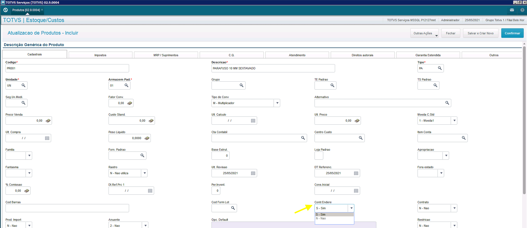
Task: Expand the Tipo de Conv dropdown
Action: point(277,103)
